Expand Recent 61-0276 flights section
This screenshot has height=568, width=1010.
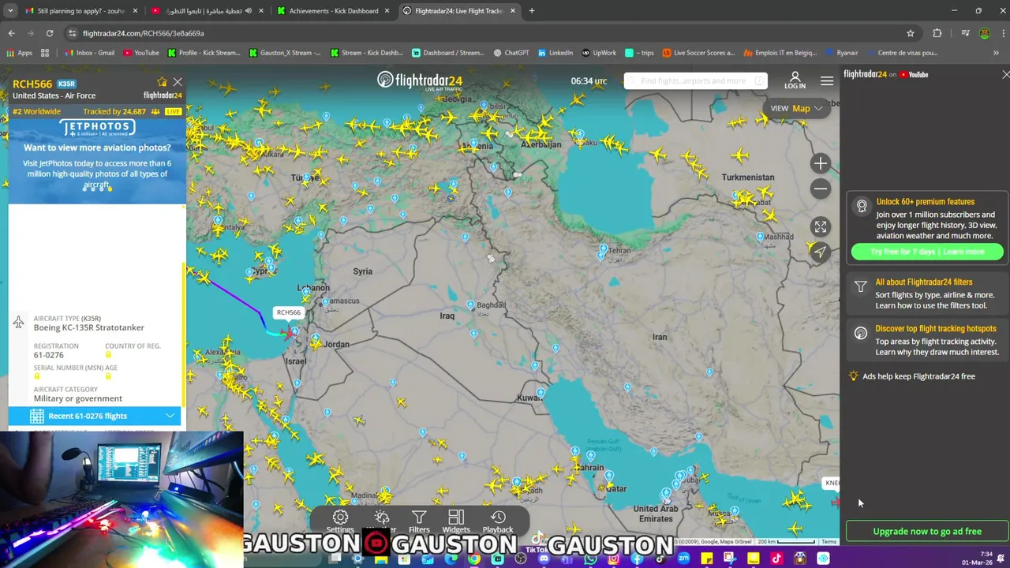pos(95,416)
